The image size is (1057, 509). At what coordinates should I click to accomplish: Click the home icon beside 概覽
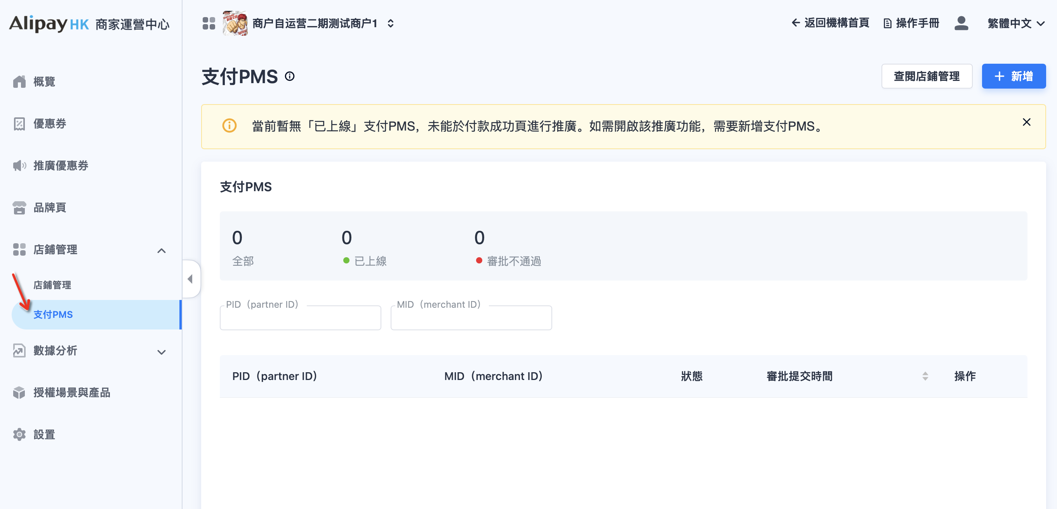click(19, 82)
